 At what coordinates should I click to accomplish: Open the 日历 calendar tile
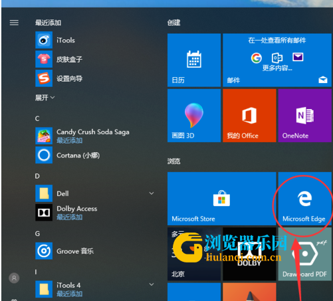point(194,60)
